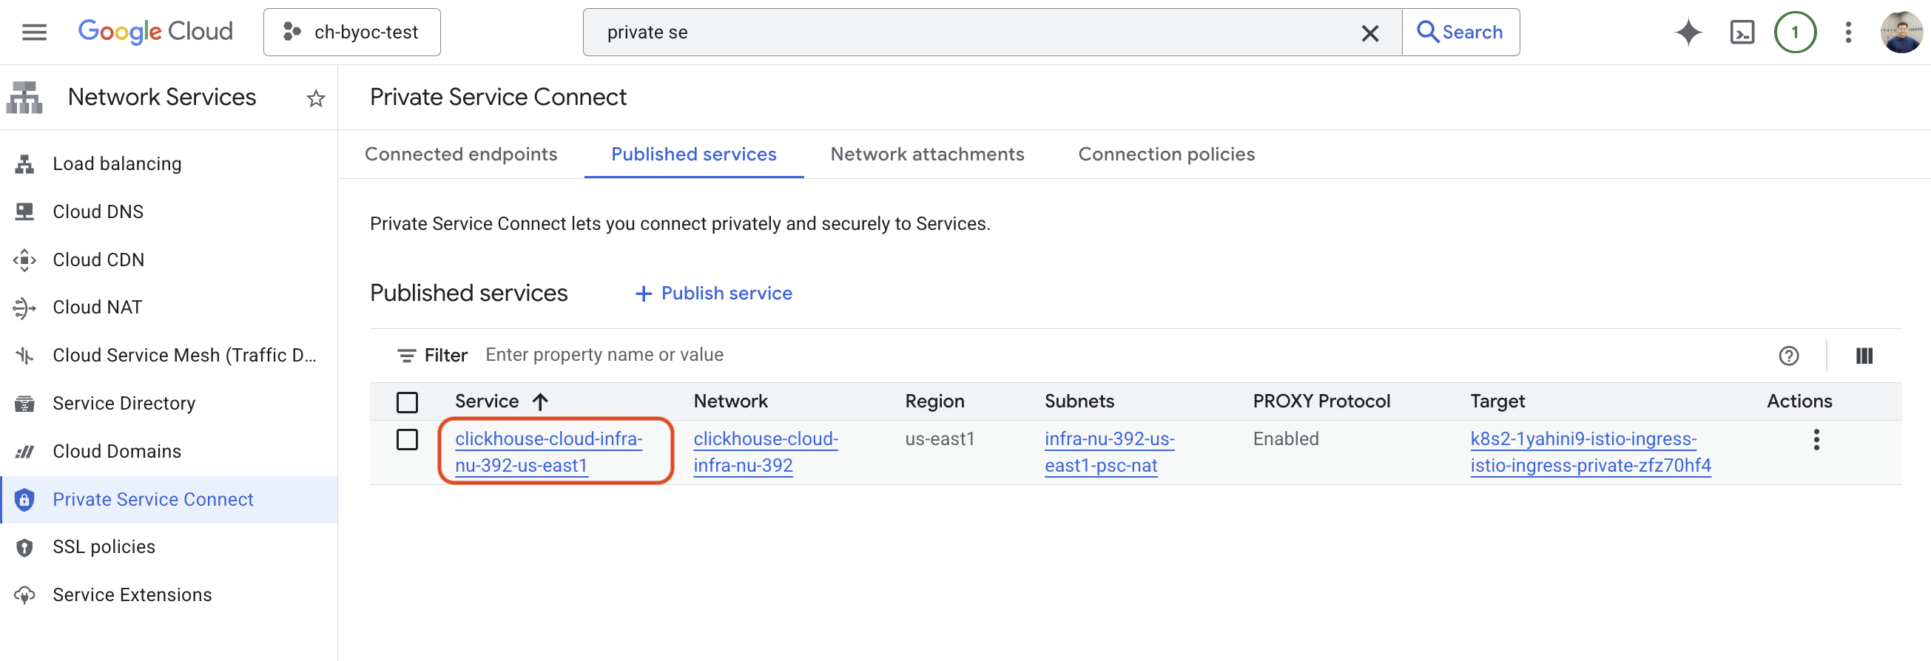
Task: Click Publish service button
Action: pos(714,294)
